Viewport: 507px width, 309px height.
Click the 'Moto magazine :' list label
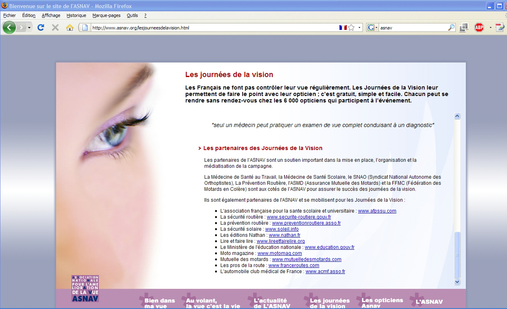(x=238, y=253)
